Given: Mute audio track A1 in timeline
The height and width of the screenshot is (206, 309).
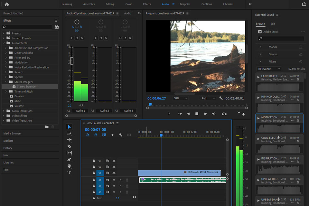Looking at the screenshot, I should click(114, 180).
